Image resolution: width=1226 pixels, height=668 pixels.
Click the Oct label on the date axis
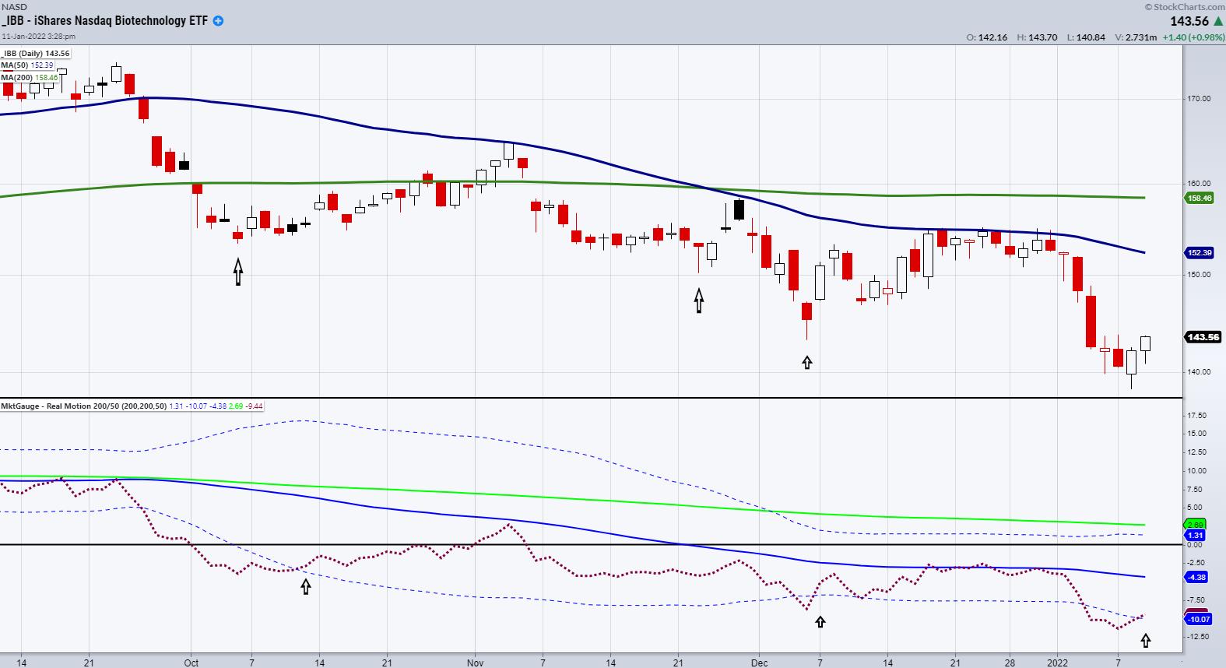tap(191, 663)
